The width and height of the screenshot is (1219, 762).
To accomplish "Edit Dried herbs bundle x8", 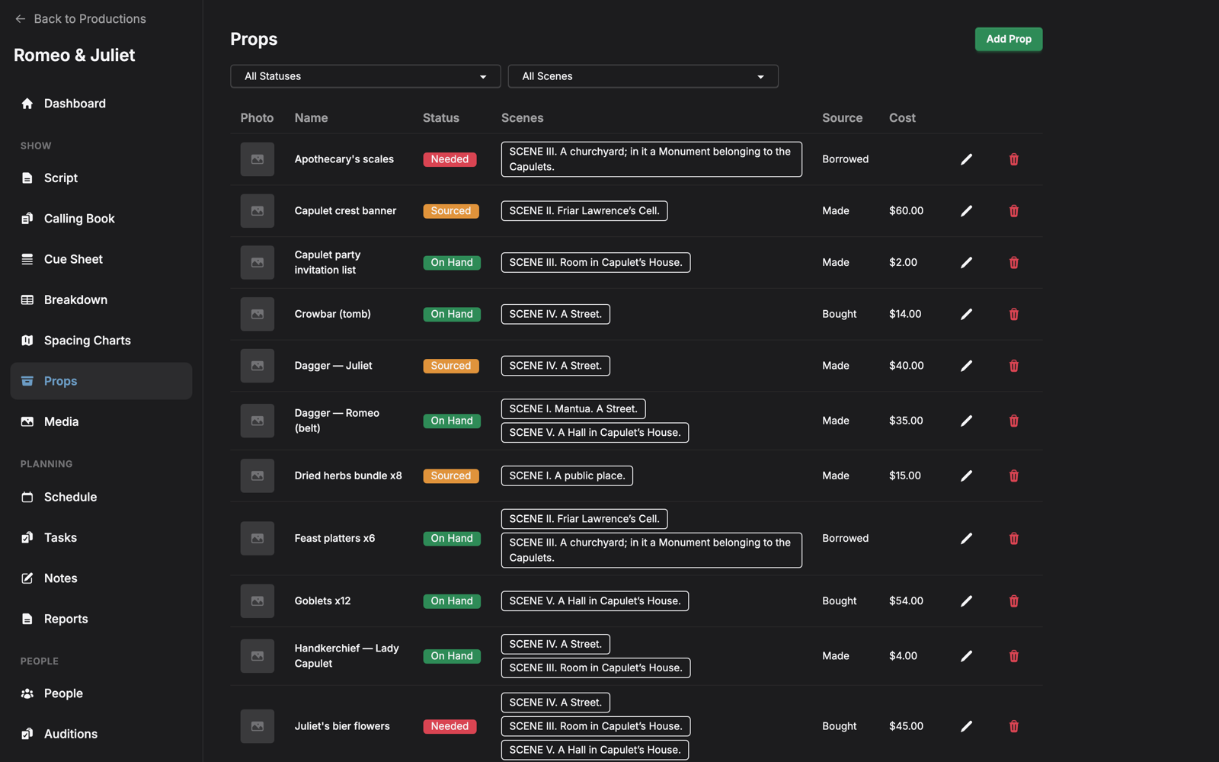I will 966,475.
